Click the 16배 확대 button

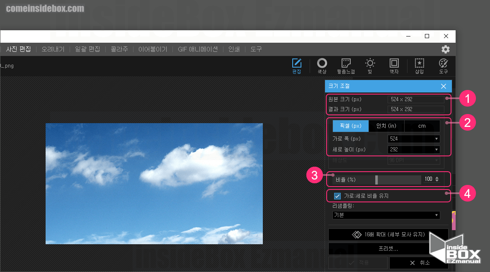coord(388,234)
